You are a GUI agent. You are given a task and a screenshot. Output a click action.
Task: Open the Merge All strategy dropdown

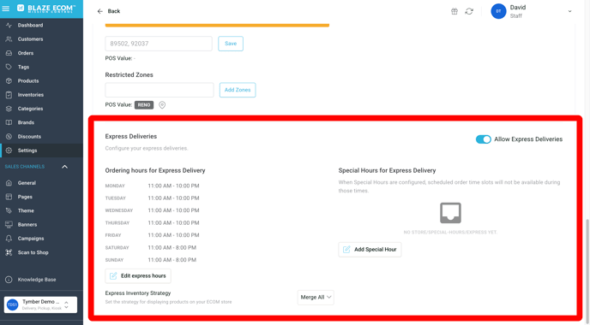(x=316, y=298)
